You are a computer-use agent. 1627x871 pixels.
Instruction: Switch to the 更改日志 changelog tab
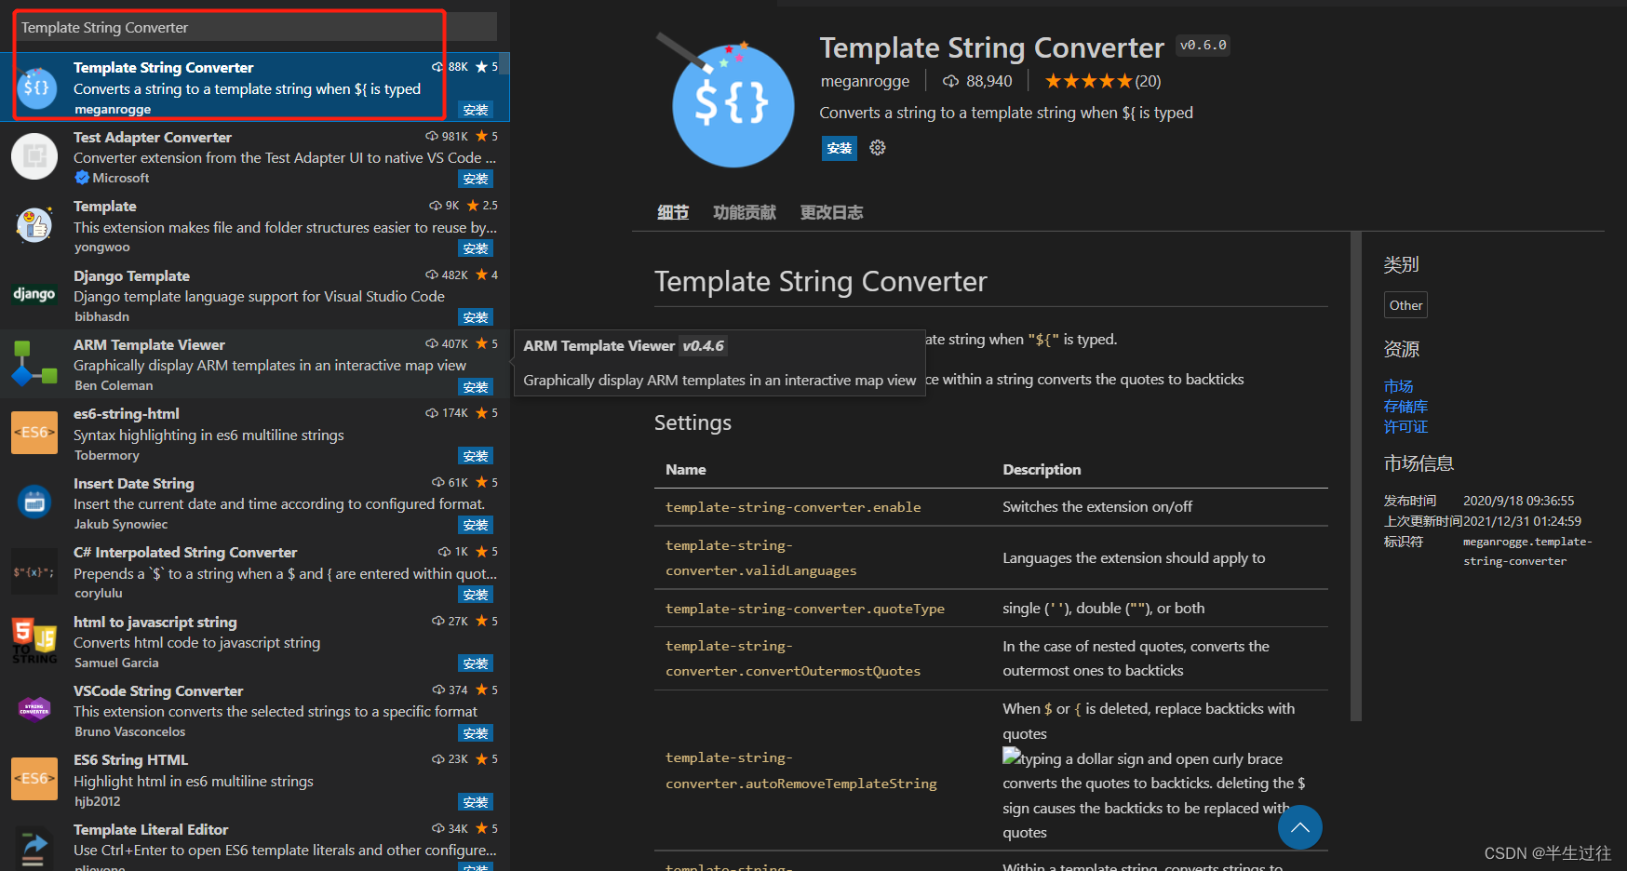click(x=831, y=212)
